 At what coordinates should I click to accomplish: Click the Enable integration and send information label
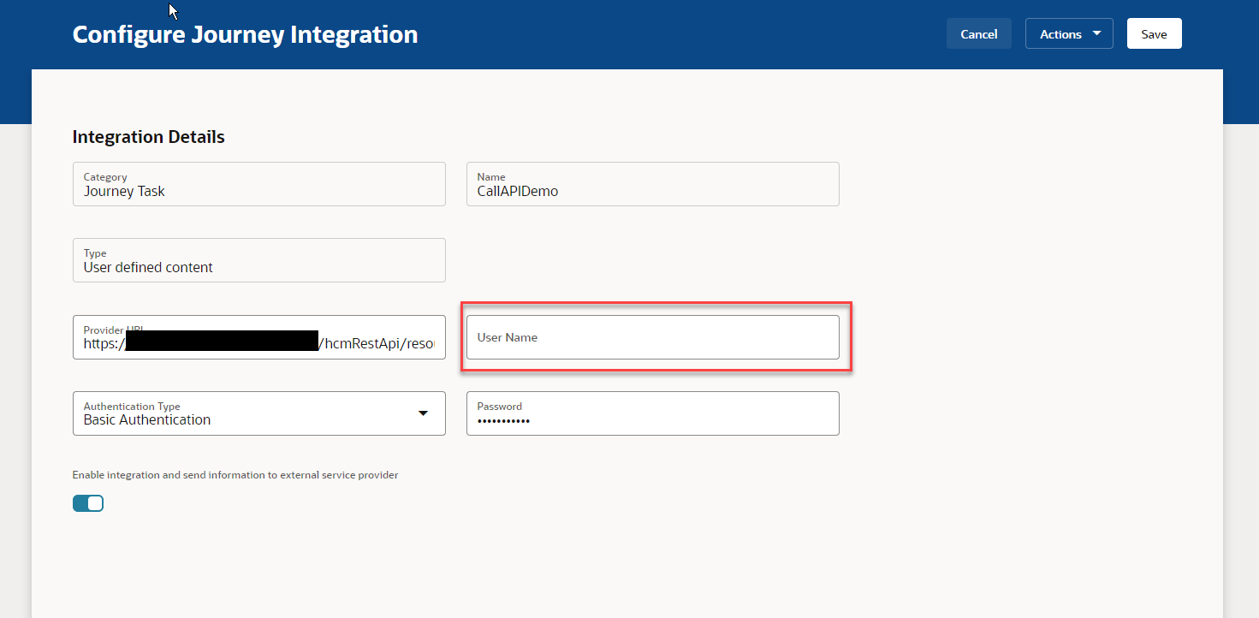(235, 475)
